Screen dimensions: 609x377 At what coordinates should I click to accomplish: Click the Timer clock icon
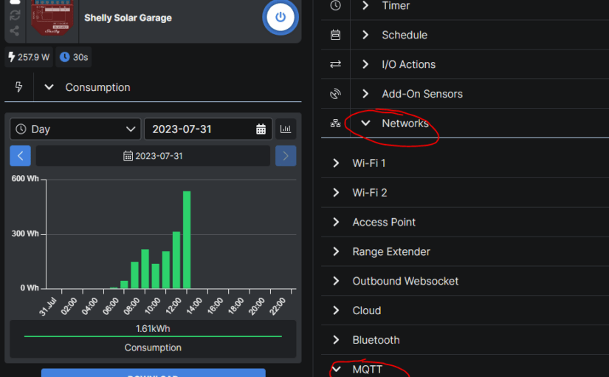336,5
